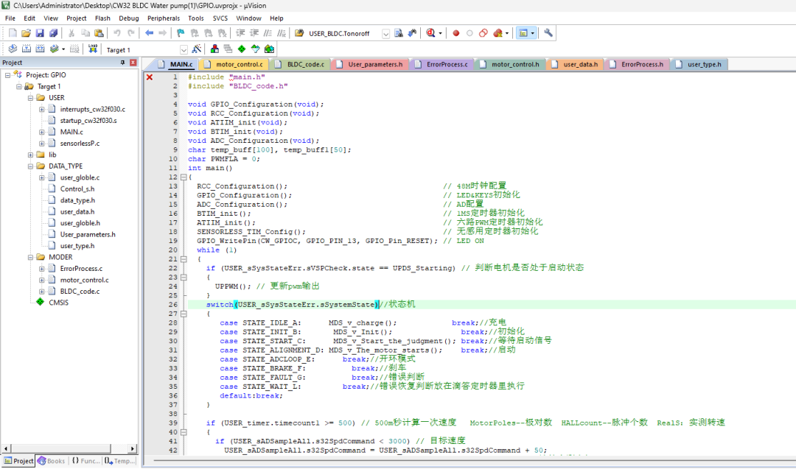796x469 pixels.
Task: Open the Peripherals menu
Action: [164, 18]
